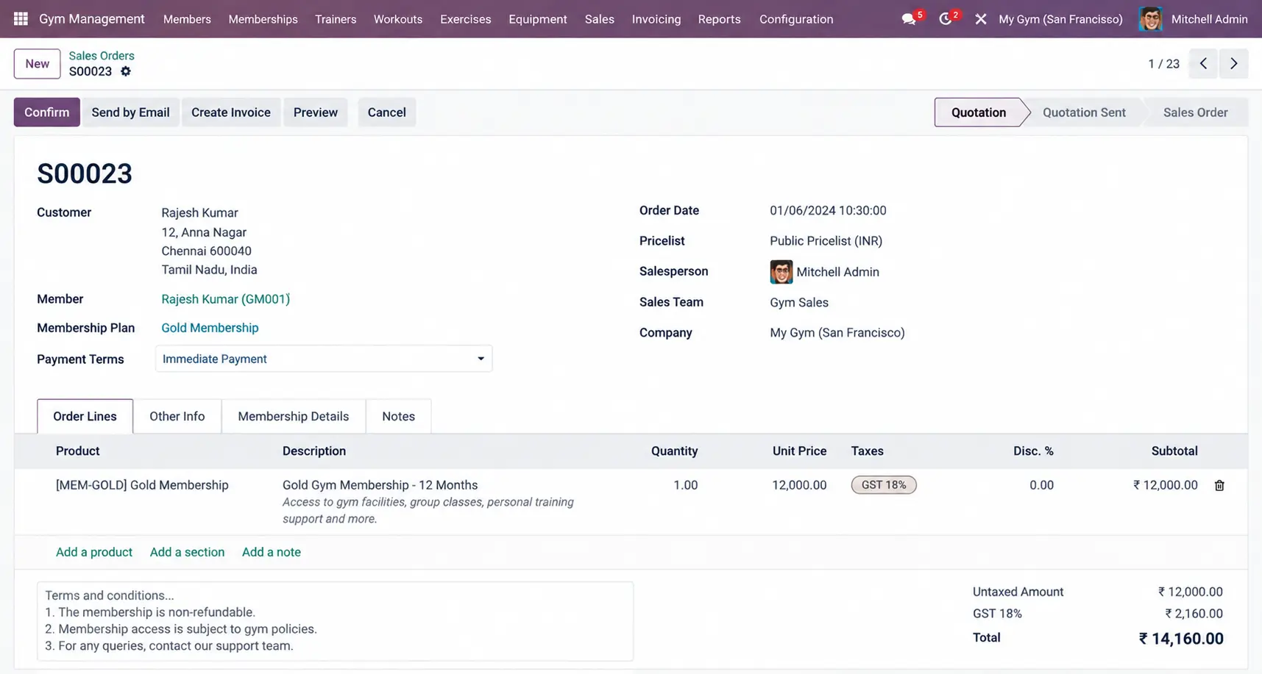This screenshot has width=1262, height=674.
Task: Open the Equipment menu
Action: (538, 19)
